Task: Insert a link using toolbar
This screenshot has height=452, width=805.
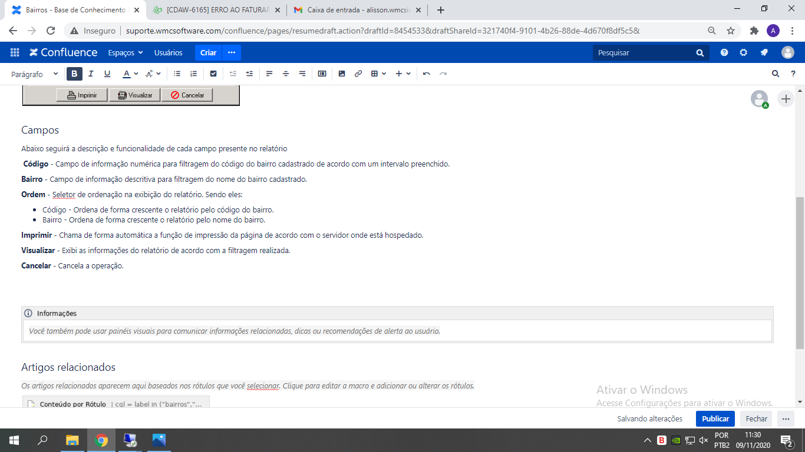Action: click(x=358, y=74)
